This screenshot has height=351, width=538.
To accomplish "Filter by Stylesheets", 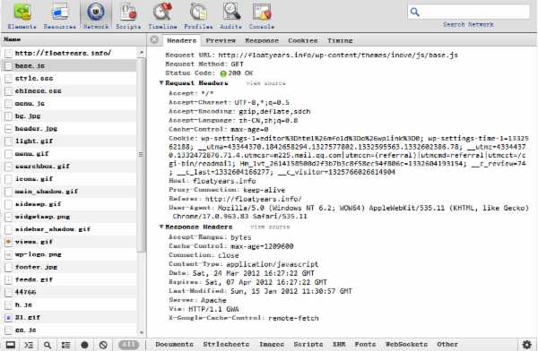I will (226, 344).
